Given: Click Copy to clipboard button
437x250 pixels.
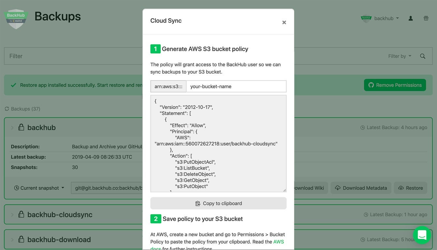Looking at the screenshot, I should tap(218, 203).
